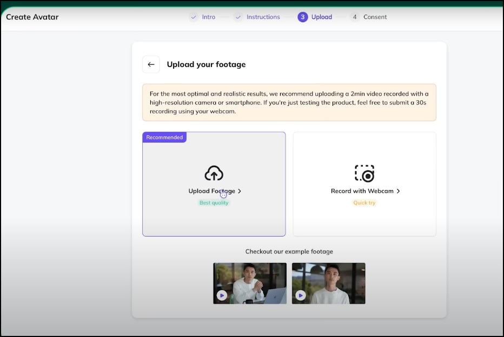This screenshot has height=337, width=504.
Task: Select the Upload step
Action: click(321, 17)
